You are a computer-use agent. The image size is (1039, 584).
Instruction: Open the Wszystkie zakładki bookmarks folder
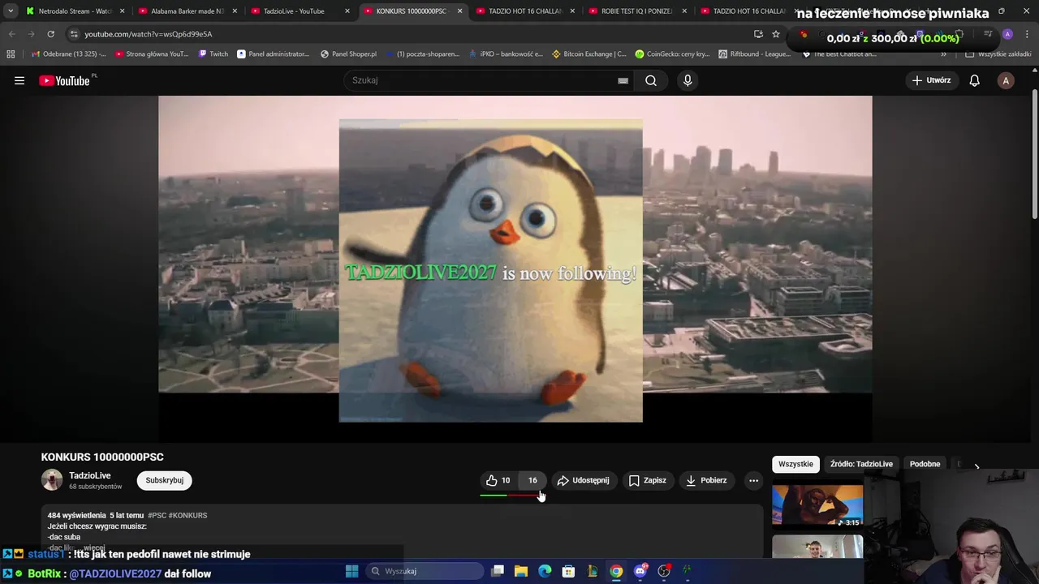tap(998, 54)
